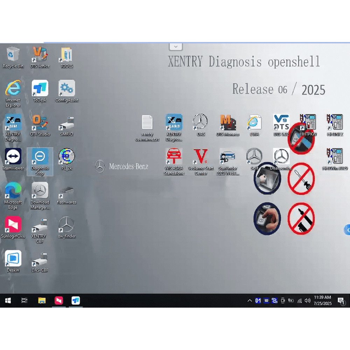Viewport: 350px width, 350px height.
Task: Open the EWA shortcut
Action: 254,125
